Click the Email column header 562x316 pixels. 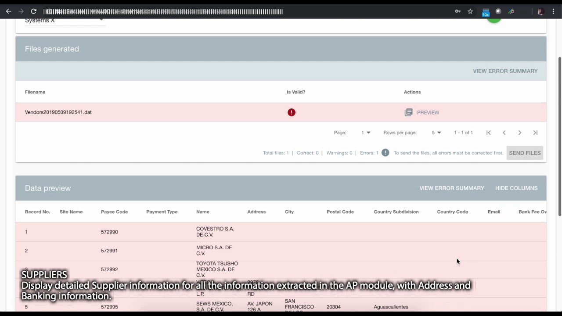(x=494, y=212)
